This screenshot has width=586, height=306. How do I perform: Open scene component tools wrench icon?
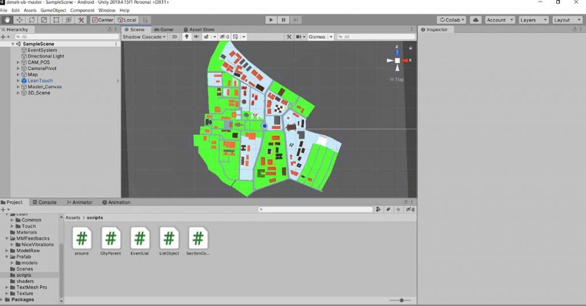pyautogui.click(x=289, y=37)
